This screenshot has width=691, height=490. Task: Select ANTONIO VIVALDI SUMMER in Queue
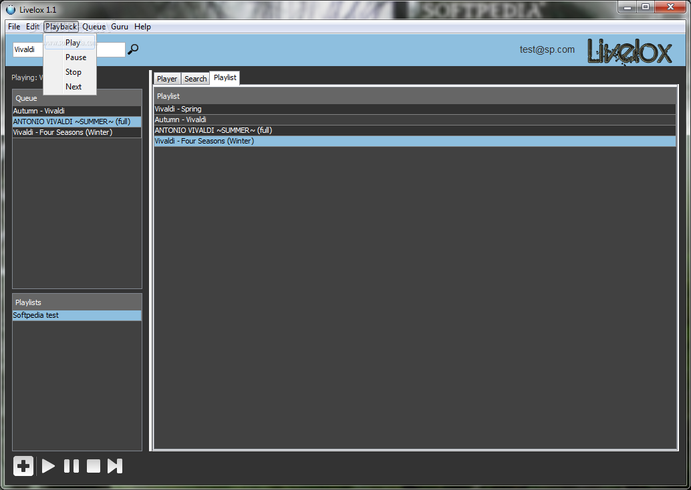click(77, 121)
